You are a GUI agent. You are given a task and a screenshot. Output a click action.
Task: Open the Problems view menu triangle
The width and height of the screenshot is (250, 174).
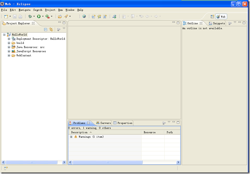169,122
